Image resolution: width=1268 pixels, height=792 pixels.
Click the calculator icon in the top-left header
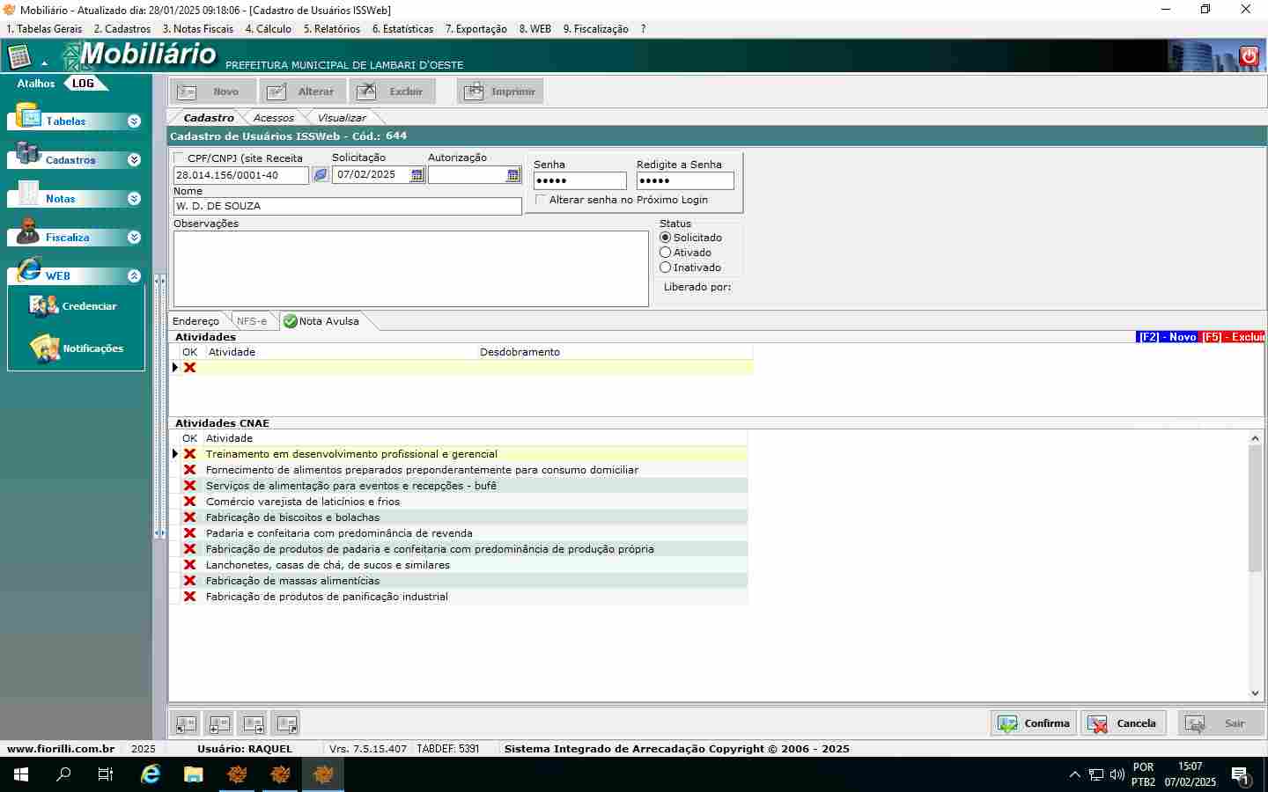(19, 57)
